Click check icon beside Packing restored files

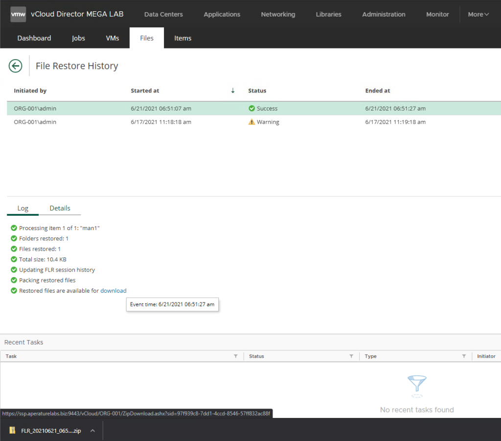click(14, 280)
